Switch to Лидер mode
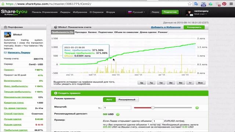The image size is (235, 132). click(155, 12)
